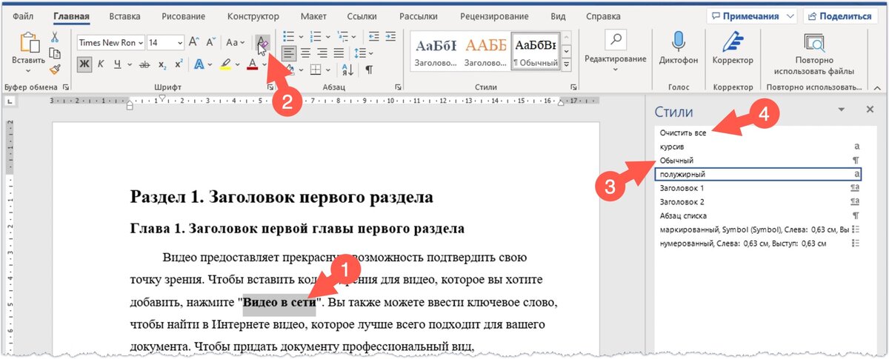
Task: Open the Times New Roman font name dropdown
Action: coord(140,43)
